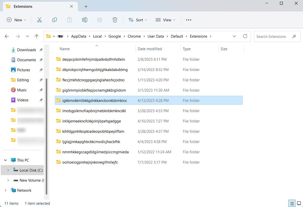Screen dimensions: 303x207
Task: Cut the selected folder using toolbar
Action: tap(39, 20)
